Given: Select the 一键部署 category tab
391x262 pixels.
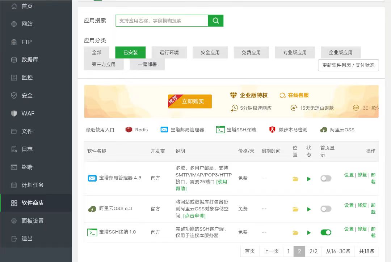Looking at the screenshot, I should pyautogui.click(x=147, y=64).
